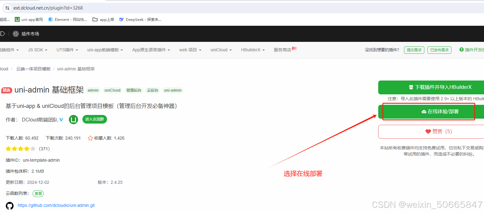The width and height of the screenshot is (484, 213).
Task: Click 插件包体积: 2.1MB text
Action: [25, 171]
